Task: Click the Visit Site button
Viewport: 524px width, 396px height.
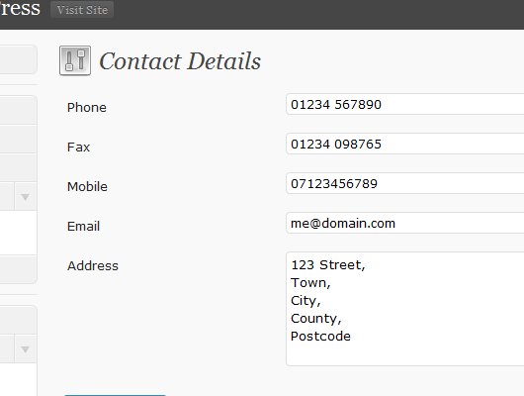Action: (x=82, y=10)
